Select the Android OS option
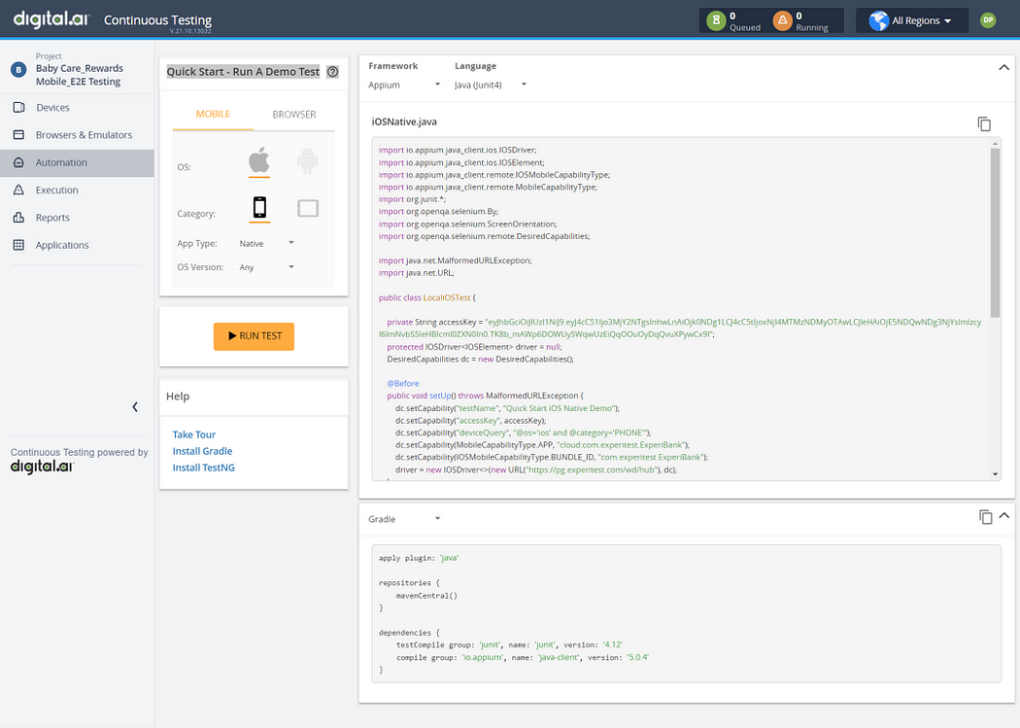This screenshot has height=728, width=1020. (x=307, y=160)
